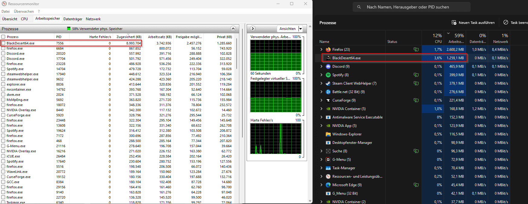Click the G-Menu (5) icon
The height and width of the screenshot is (204, 528).
click(328, 160)
